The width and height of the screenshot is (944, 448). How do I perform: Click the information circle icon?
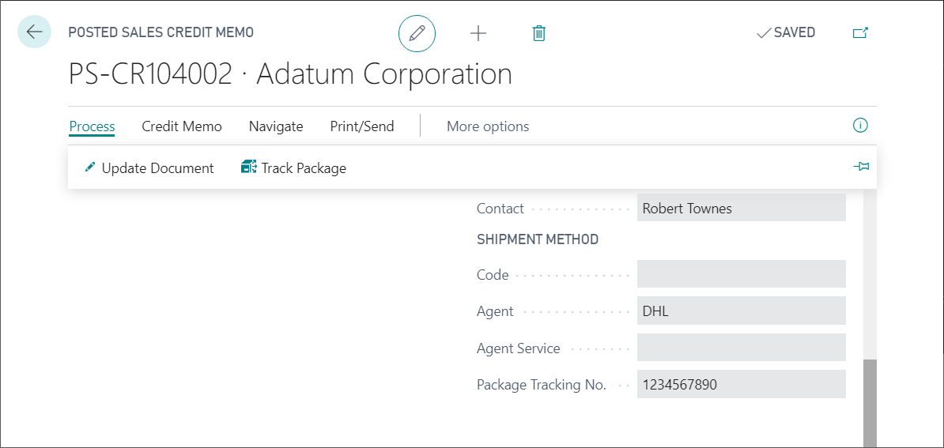(x=860, y=126)
